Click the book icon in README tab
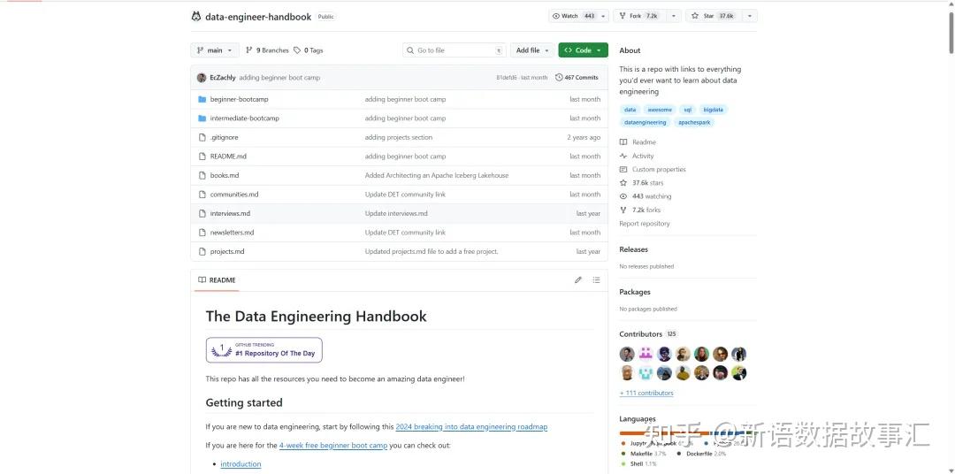Viewport: 955px width, 474px height. point(202,280)
